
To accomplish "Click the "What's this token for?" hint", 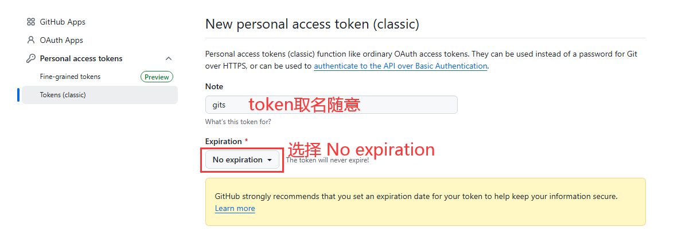I will tap(238, 122).
